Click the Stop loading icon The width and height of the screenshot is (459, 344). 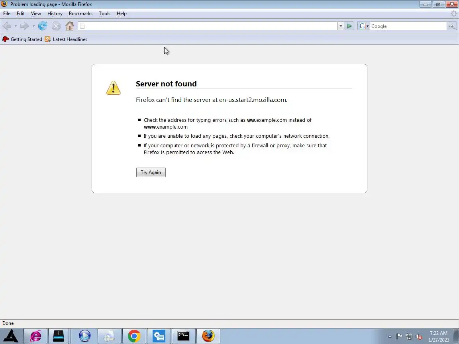(56, 26)
